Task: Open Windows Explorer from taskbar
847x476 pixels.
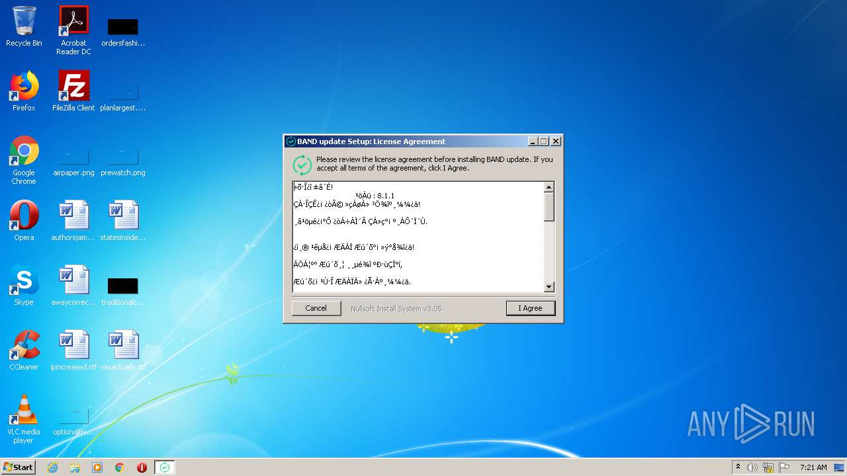Action: pos(75,467)
